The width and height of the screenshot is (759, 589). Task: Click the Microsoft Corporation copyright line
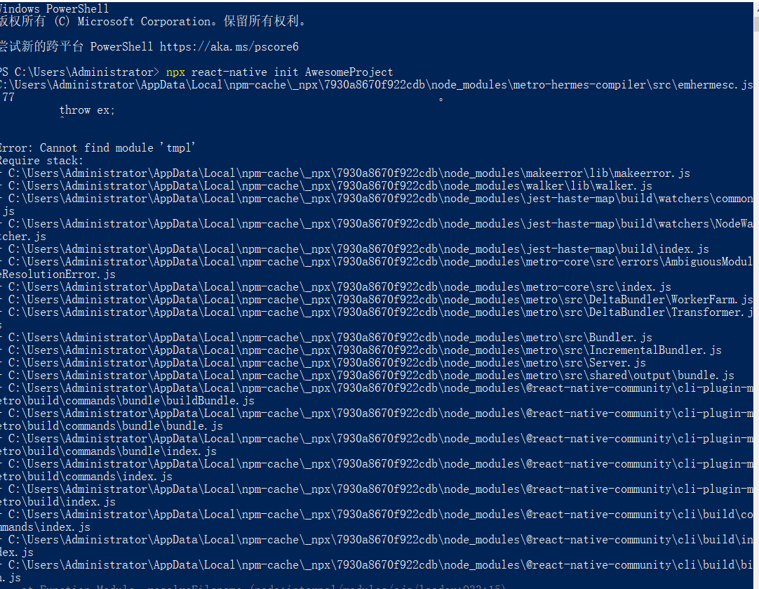click(152, 21)
